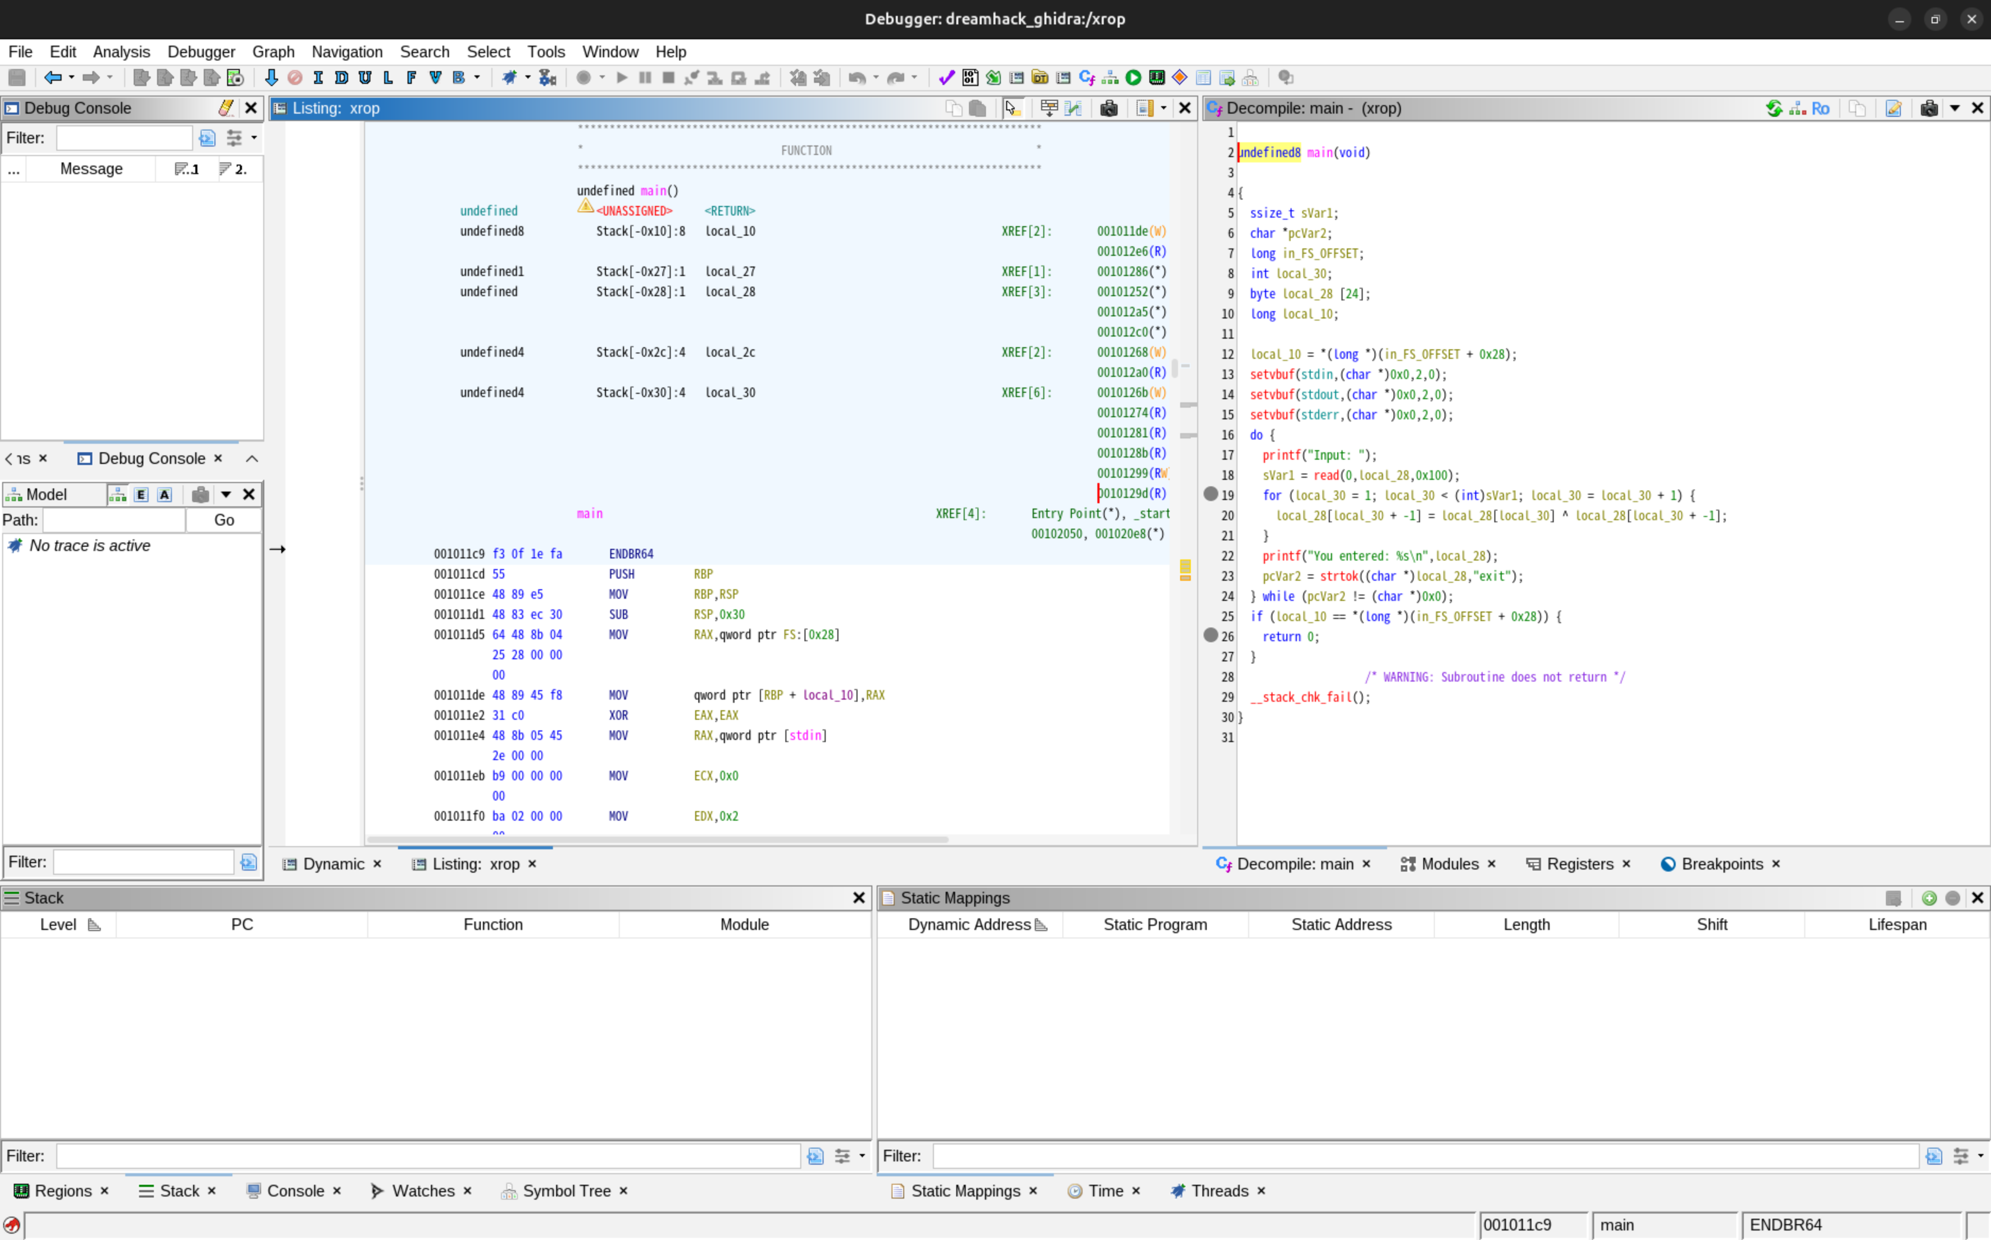Viewport: 1991px width, 1240px height.
Task: Click the blue down-arrow navigation icon
Action: pos(271,78)
